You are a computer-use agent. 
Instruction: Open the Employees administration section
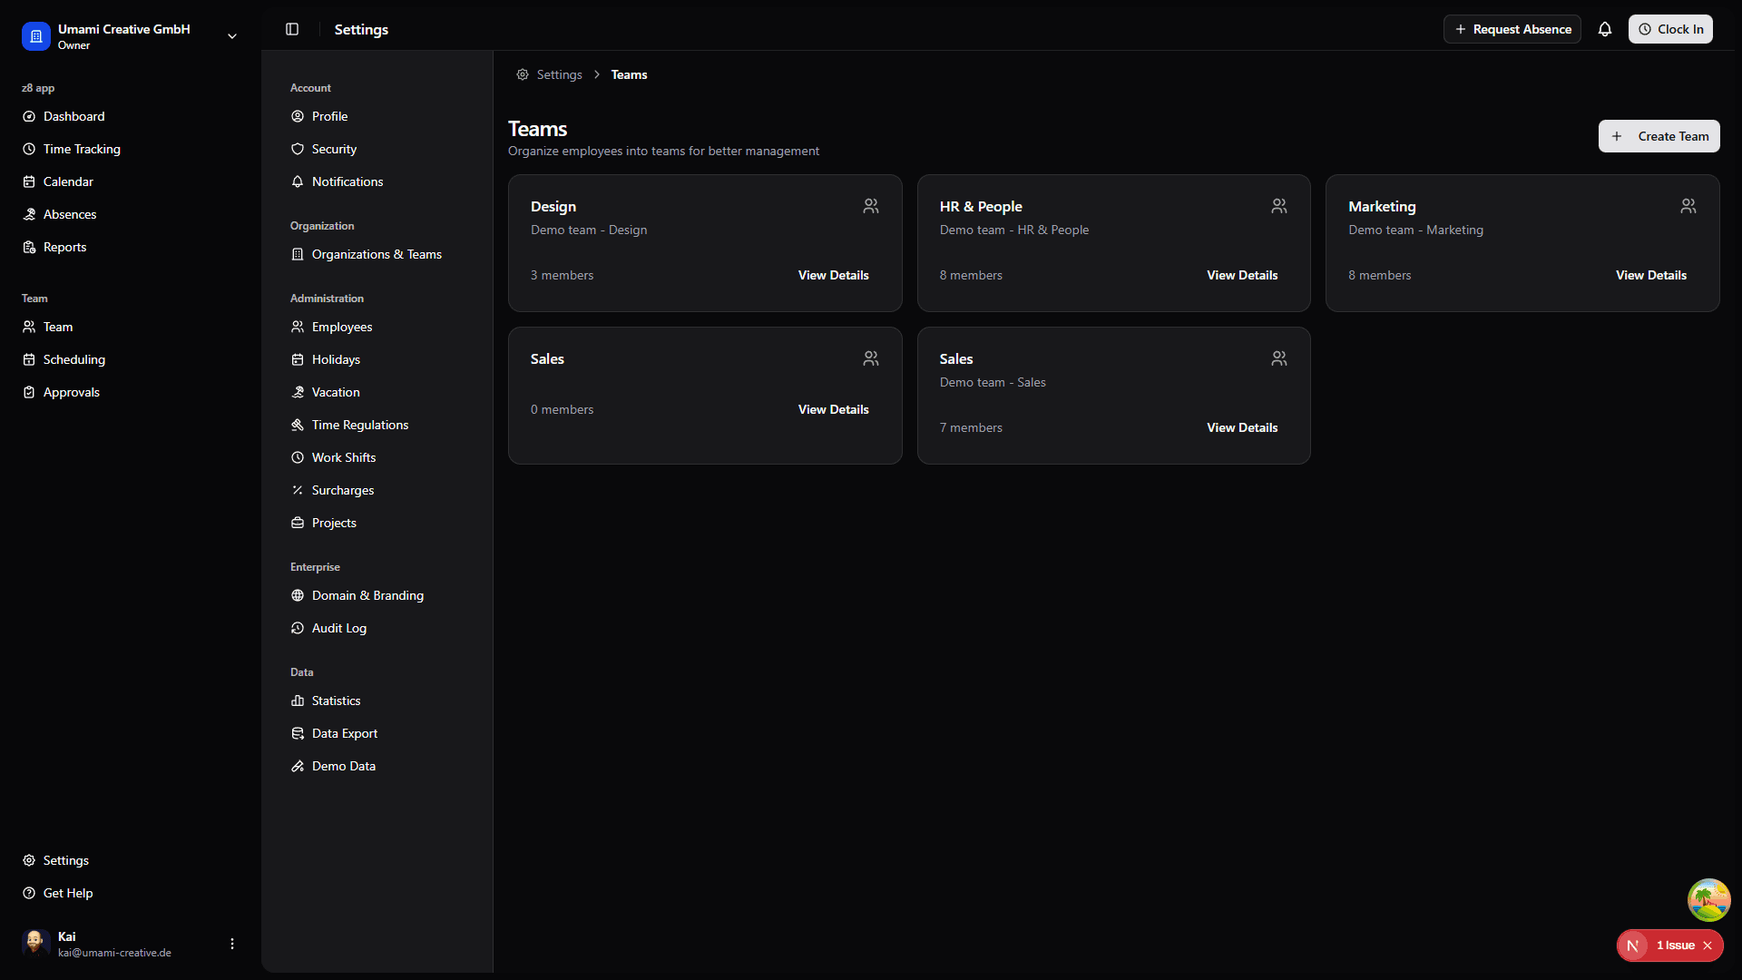(342, 327)
